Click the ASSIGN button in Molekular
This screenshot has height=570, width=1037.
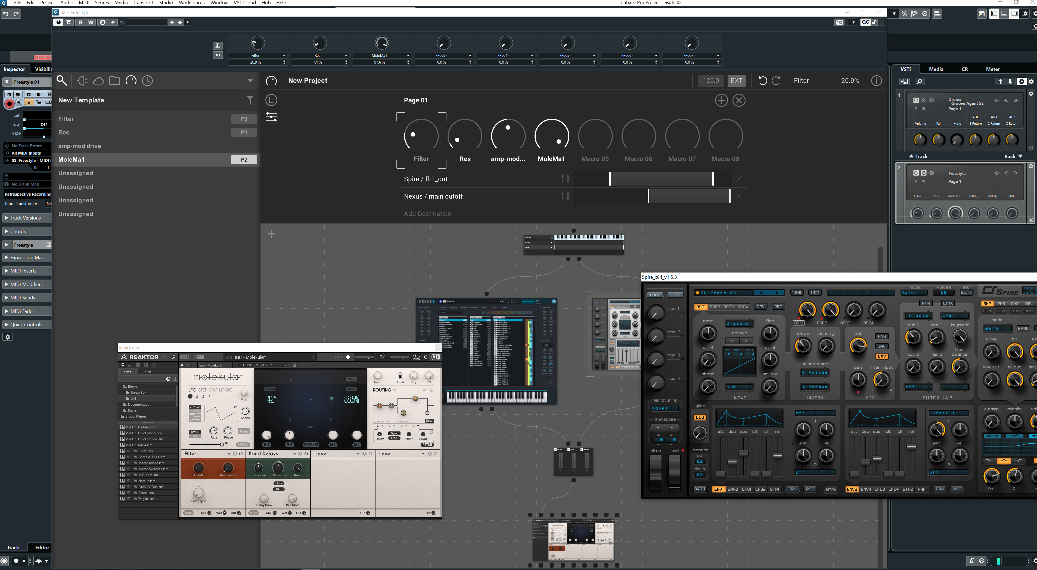click(x=243, y=445)
